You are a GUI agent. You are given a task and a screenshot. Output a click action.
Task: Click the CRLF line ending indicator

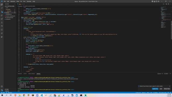tap(151, 93)
